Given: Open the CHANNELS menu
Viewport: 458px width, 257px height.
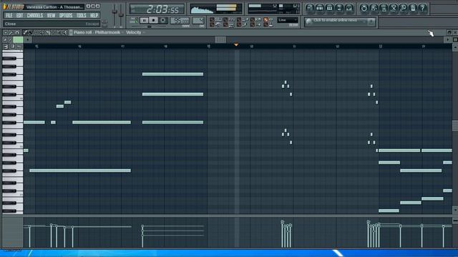Looking at the screenshot, I should coord(35,16).
